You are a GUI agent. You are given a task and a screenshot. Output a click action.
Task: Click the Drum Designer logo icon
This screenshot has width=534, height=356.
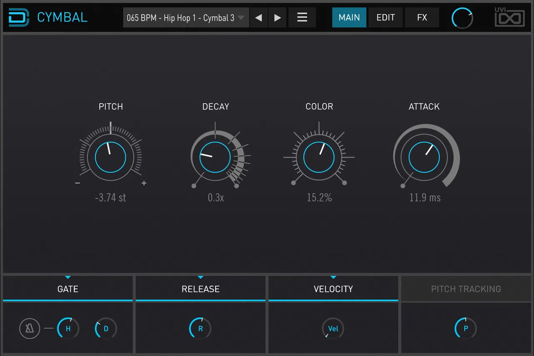[x=19, y=18]
